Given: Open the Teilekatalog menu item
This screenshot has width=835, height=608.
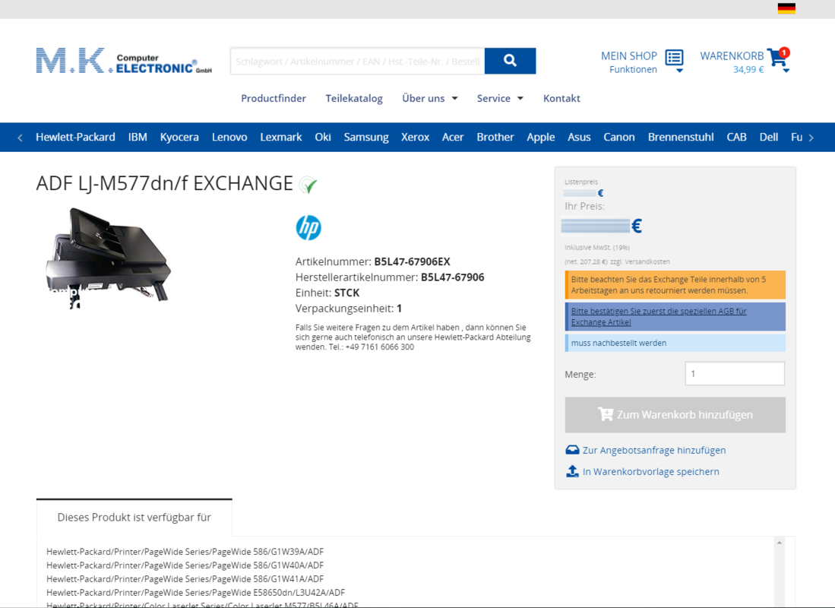Looking at the screenshot, I should click(354, 98).
